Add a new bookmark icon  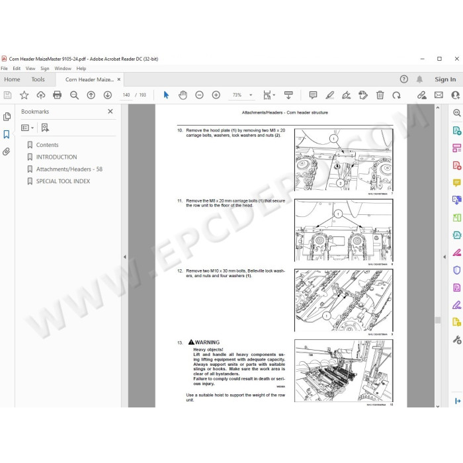click(x=45, y=128)
